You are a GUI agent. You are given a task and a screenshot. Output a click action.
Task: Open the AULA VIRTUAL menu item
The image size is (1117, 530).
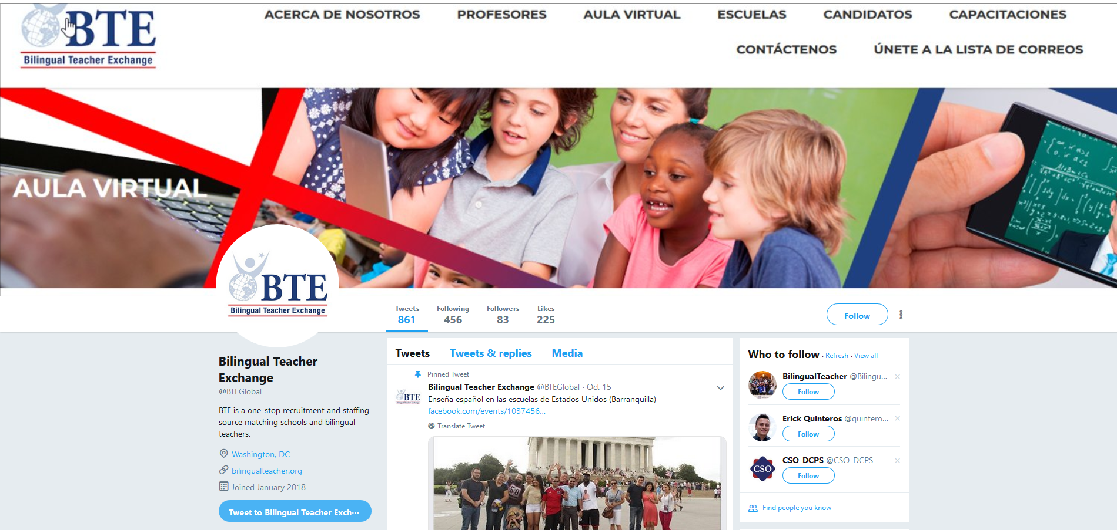[x=632, y=15]
